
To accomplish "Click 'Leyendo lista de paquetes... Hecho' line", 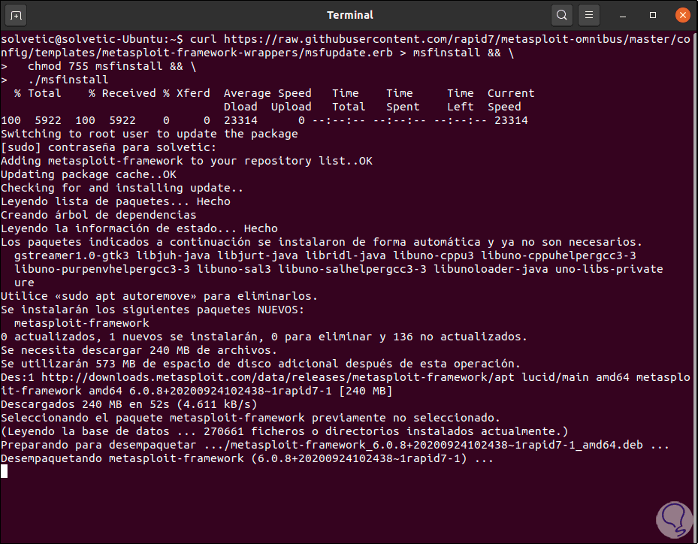I will tap(115, 201).
